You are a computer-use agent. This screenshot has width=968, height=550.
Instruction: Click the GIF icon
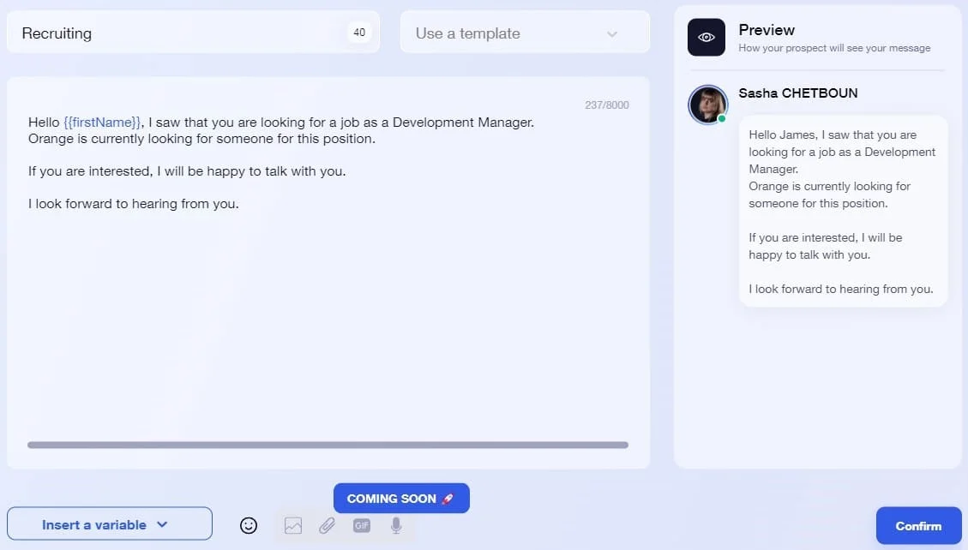pos(362,525)
